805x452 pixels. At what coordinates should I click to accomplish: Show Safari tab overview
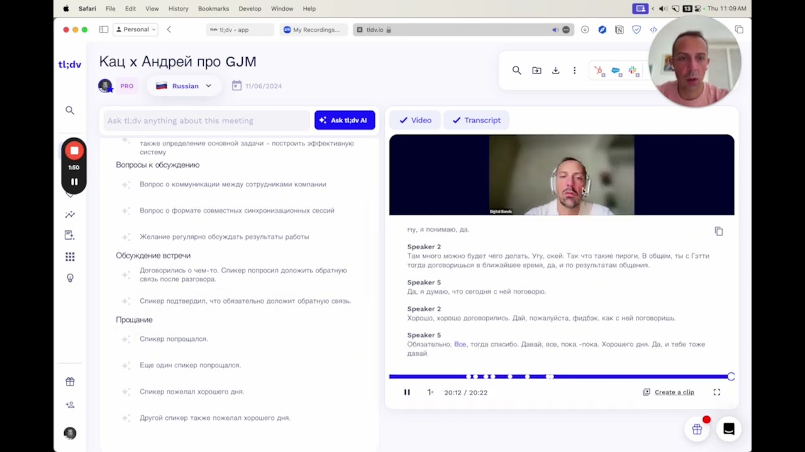[x=739, y=30]
